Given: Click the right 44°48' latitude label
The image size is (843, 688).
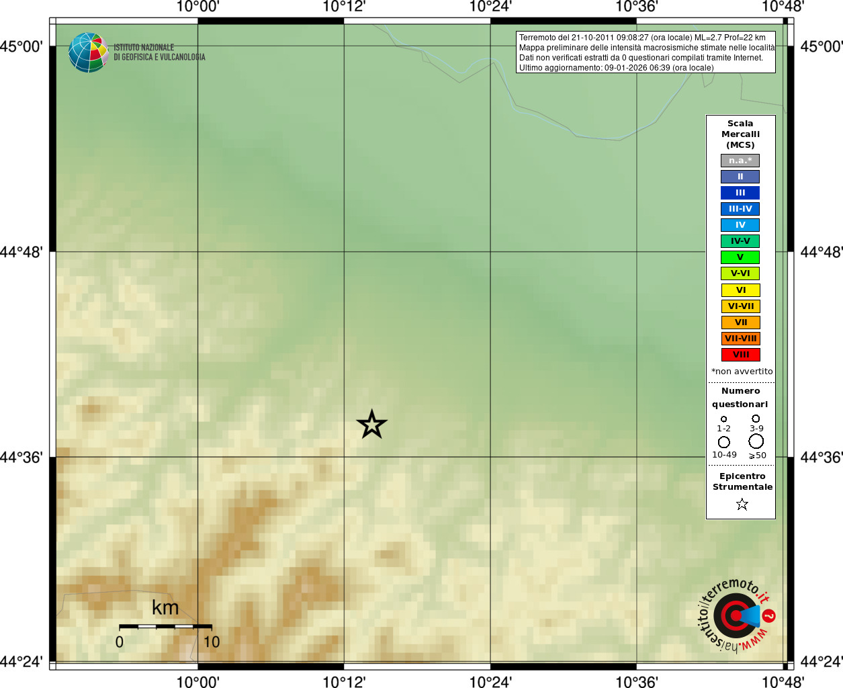Looking at the screenshot, I should [x=822, y=252].
